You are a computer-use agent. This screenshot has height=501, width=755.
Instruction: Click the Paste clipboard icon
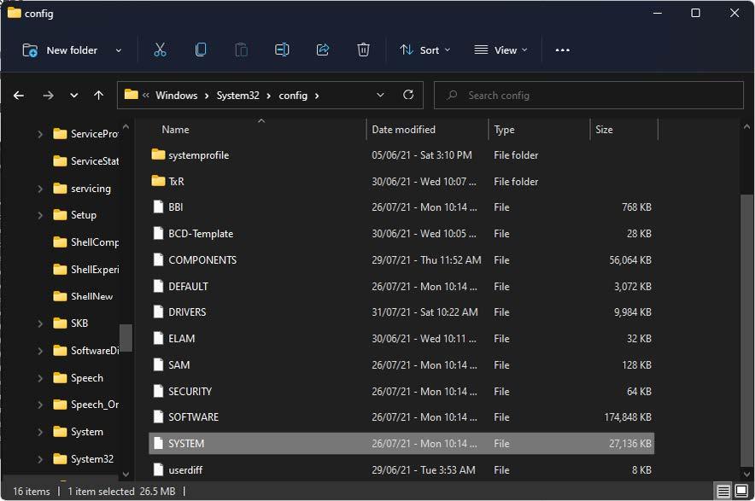coord(241,50)
